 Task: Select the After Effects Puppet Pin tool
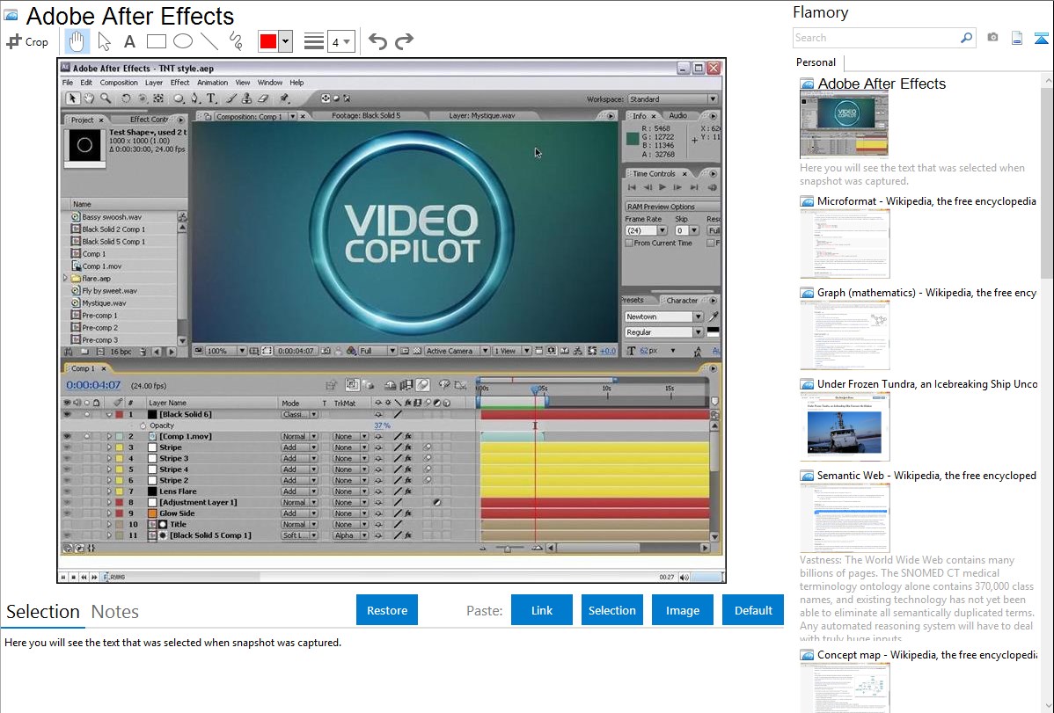click(284, 98)
